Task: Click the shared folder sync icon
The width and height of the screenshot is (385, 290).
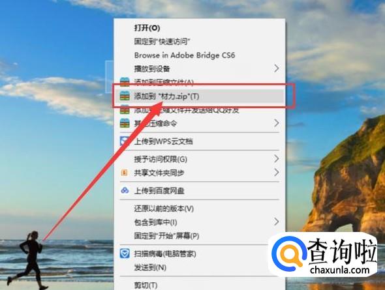Action: click(124, 173)
